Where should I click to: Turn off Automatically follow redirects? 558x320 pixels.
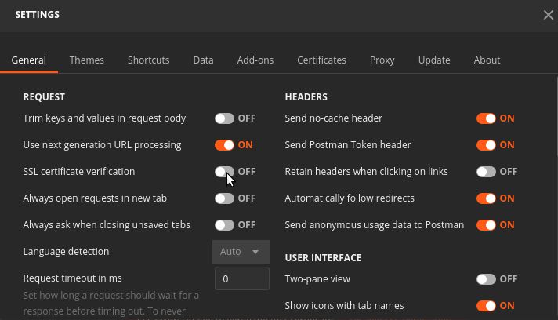[x=486, y=198]
